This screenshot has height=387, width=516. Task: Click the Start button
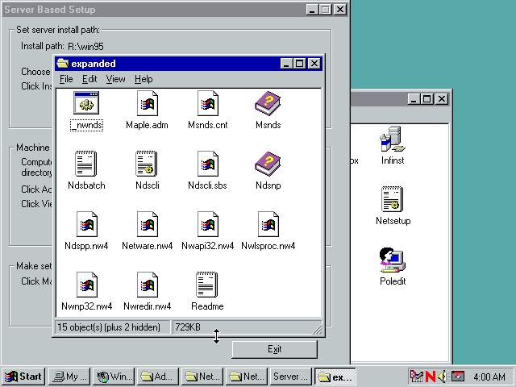[23, 377]
